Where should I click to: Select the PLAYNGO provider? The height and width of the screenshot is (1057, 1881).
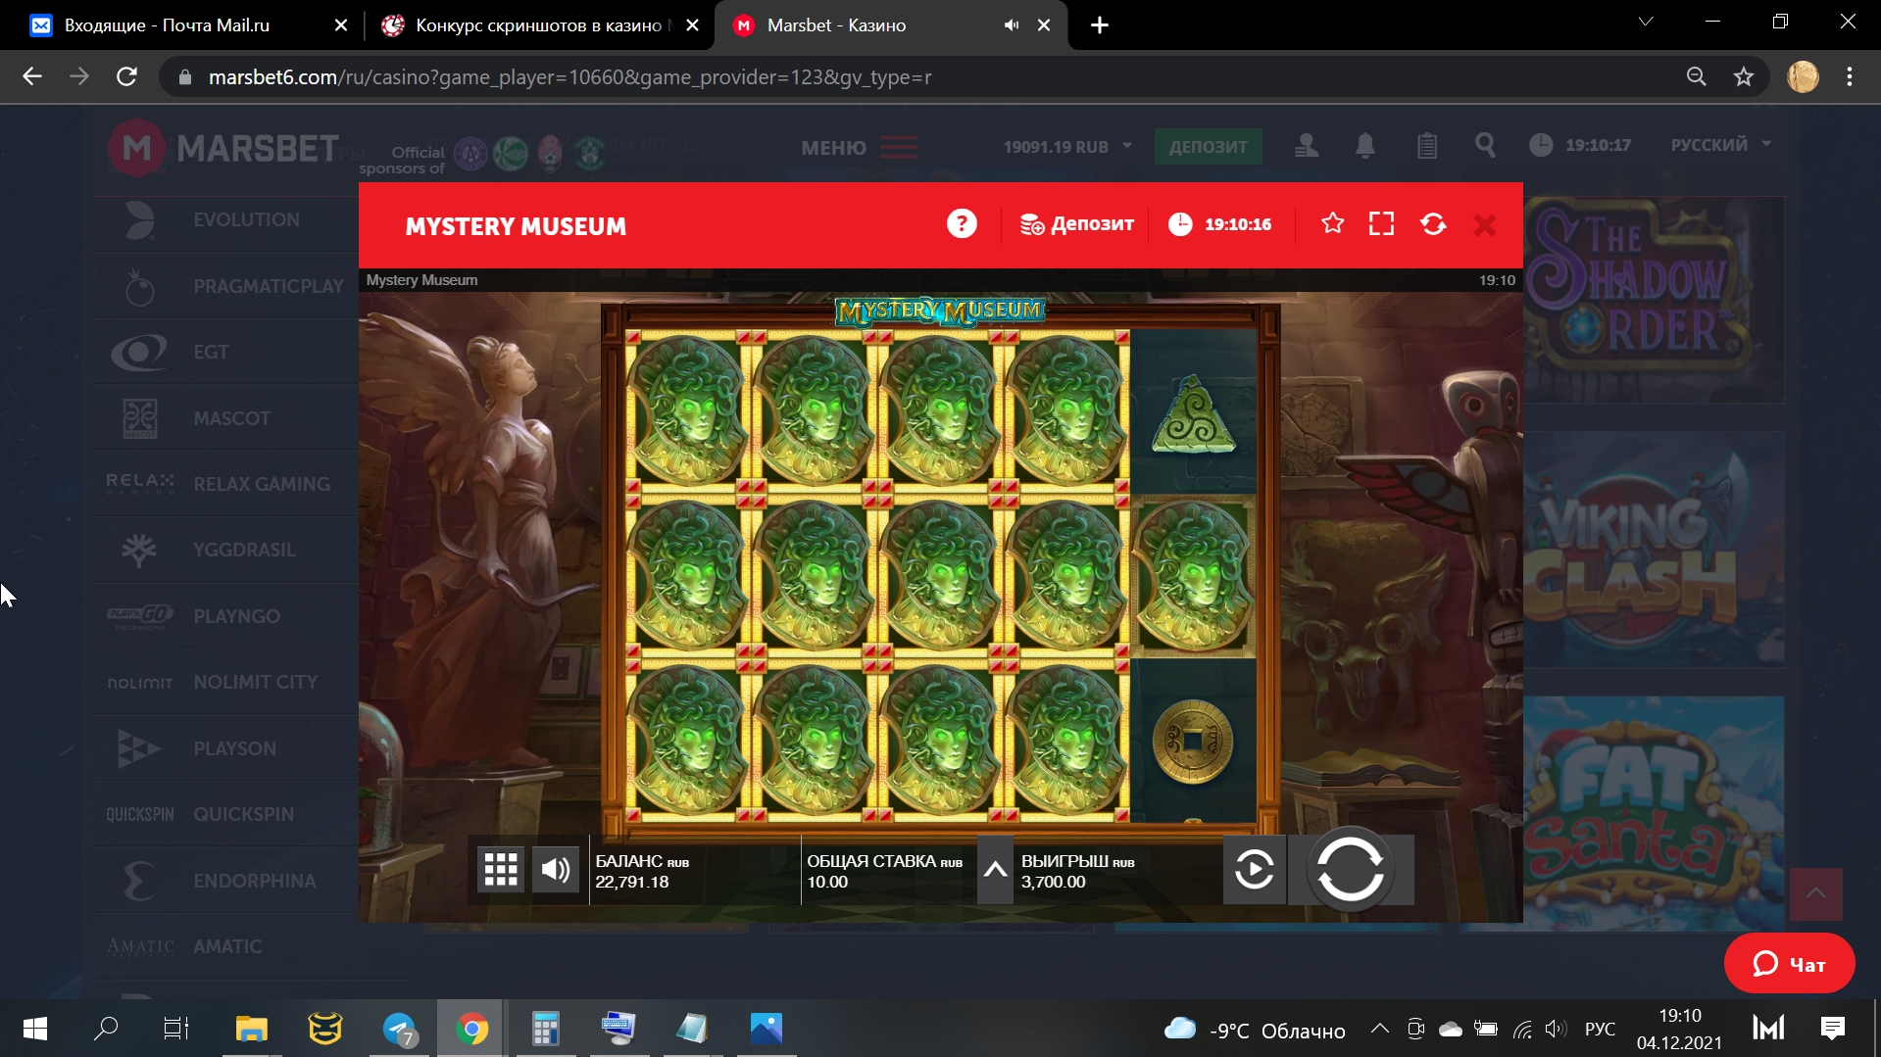pos(226,617)
